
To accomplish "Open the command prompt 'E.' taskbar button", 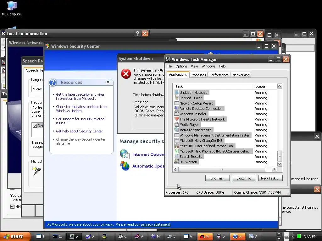I will pyautogui.click(x=57, y=236).
